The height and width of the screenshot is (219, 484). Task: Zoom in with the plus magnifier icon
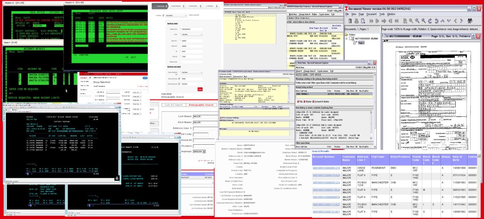424,21
